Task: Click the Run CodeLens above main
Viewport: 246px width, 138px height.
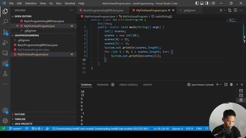Action: [100, 23]
